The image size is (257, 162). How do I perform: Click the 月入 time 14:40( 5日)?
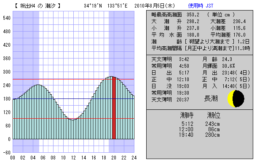(236, 86)
